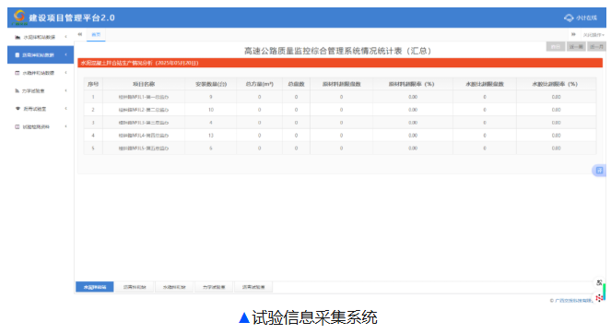Click the 近一月 filter button
This screenshot has height=334, width=611.
pyautogui.click(x=596, y=47)
